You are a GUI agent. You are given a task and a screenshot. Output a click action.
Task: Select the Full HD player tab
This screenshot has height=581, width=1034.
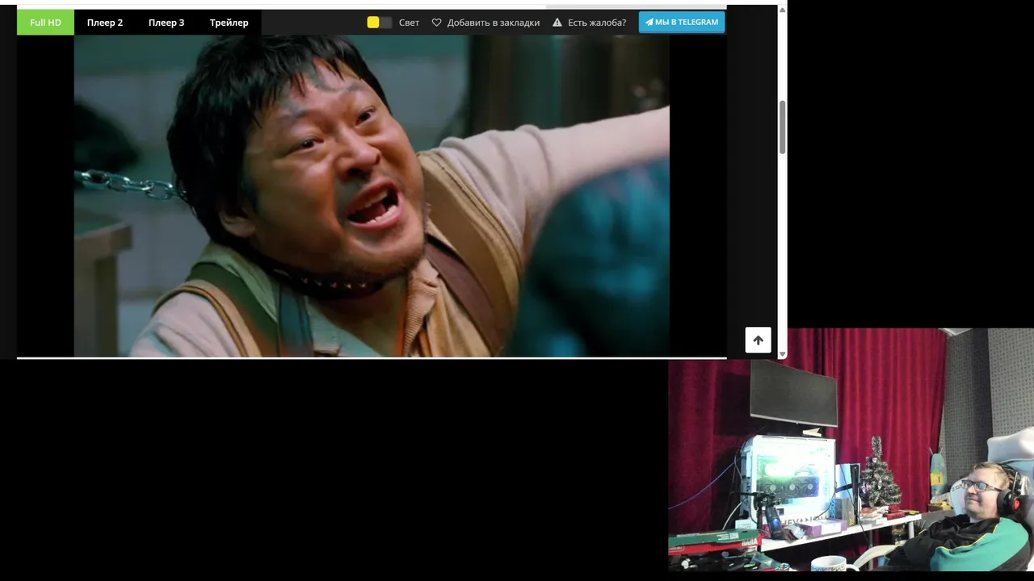45,23
